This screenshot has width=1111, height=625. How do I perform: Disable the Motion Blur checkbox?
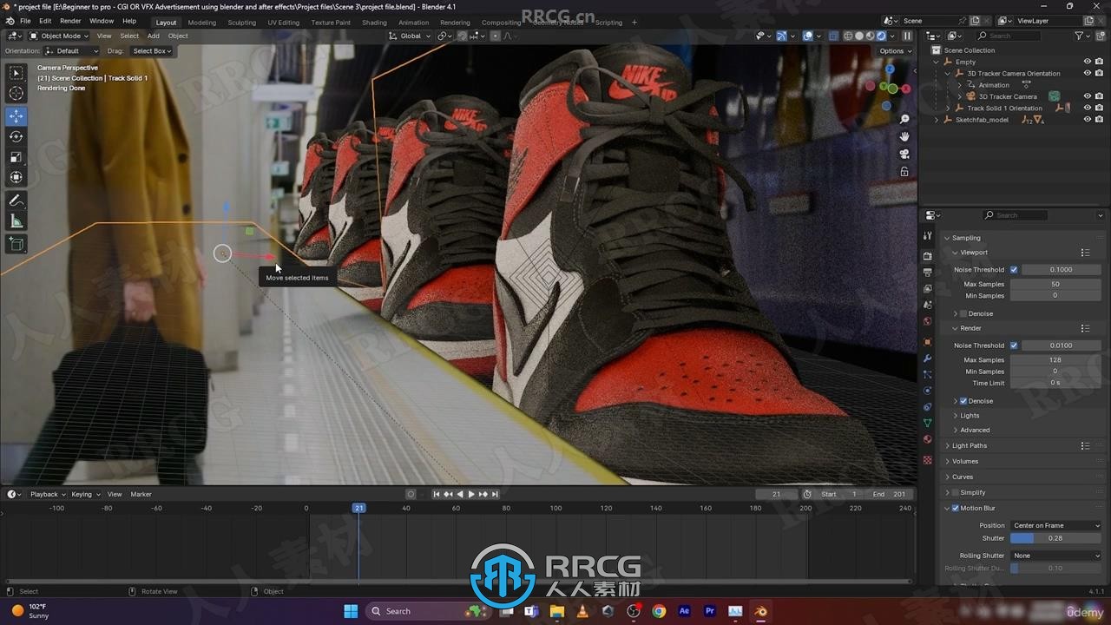pos(955,509)
